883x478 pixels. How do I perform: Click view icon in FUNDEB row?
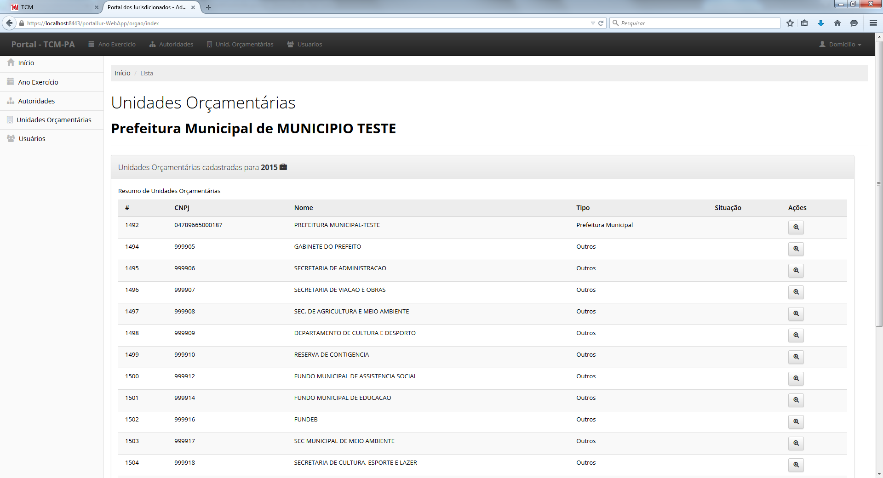tap(796, 422)
